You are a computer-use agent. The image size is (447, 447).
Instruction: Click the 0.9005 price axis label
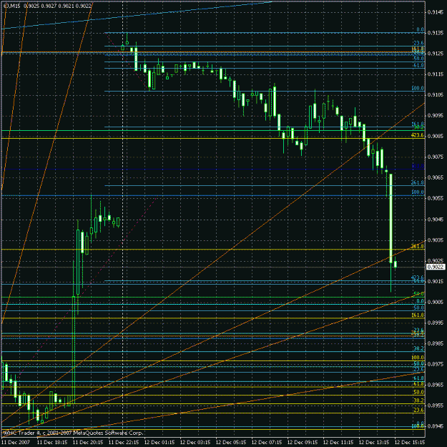(x=436, y=302)
